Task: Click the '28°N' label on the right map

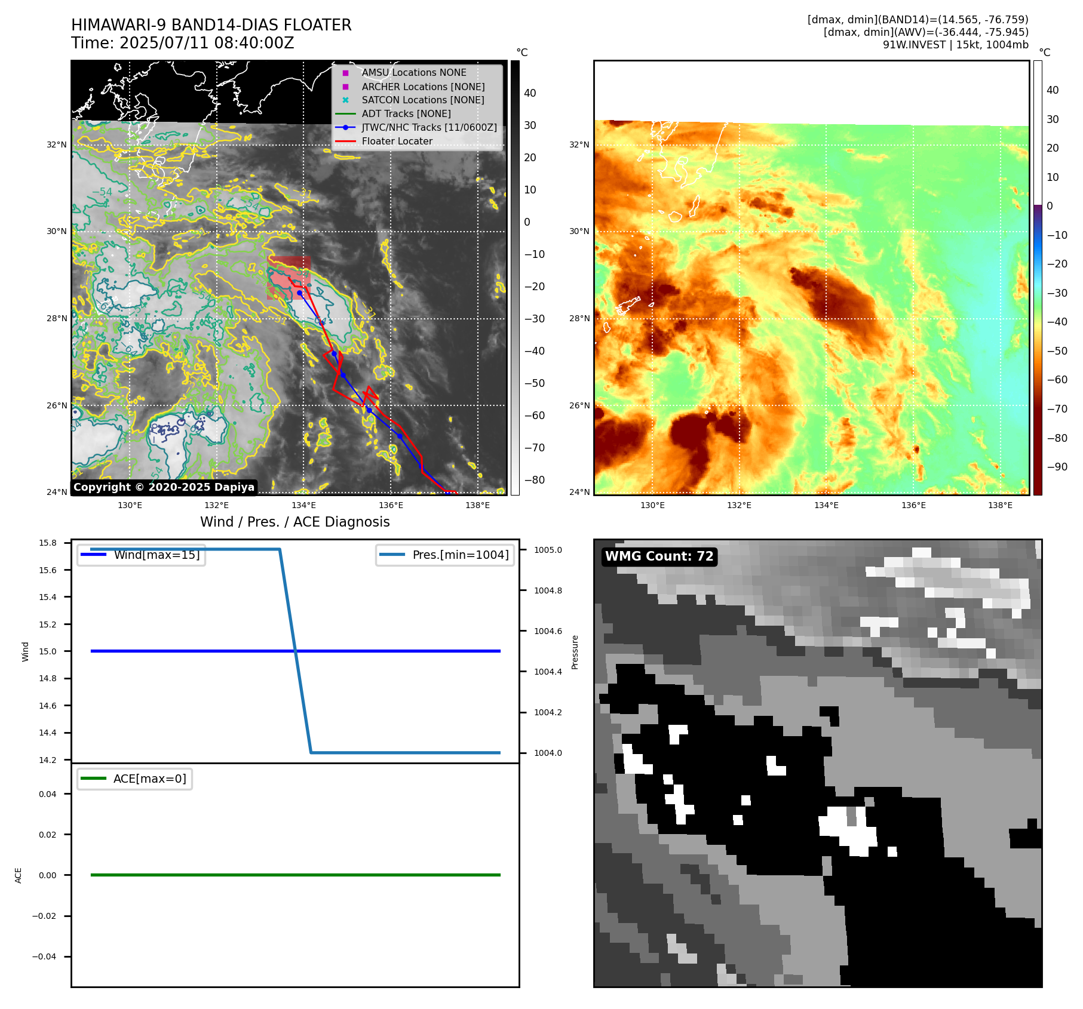Action: click(x=579, y=318)
